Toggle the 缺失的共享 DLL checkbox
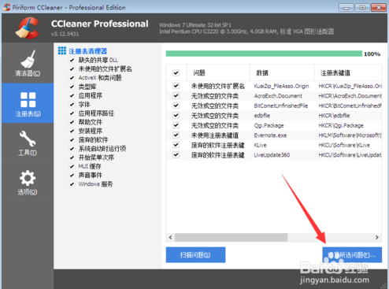This screenshot has height=289, width=389. click(x=72, y=60)
